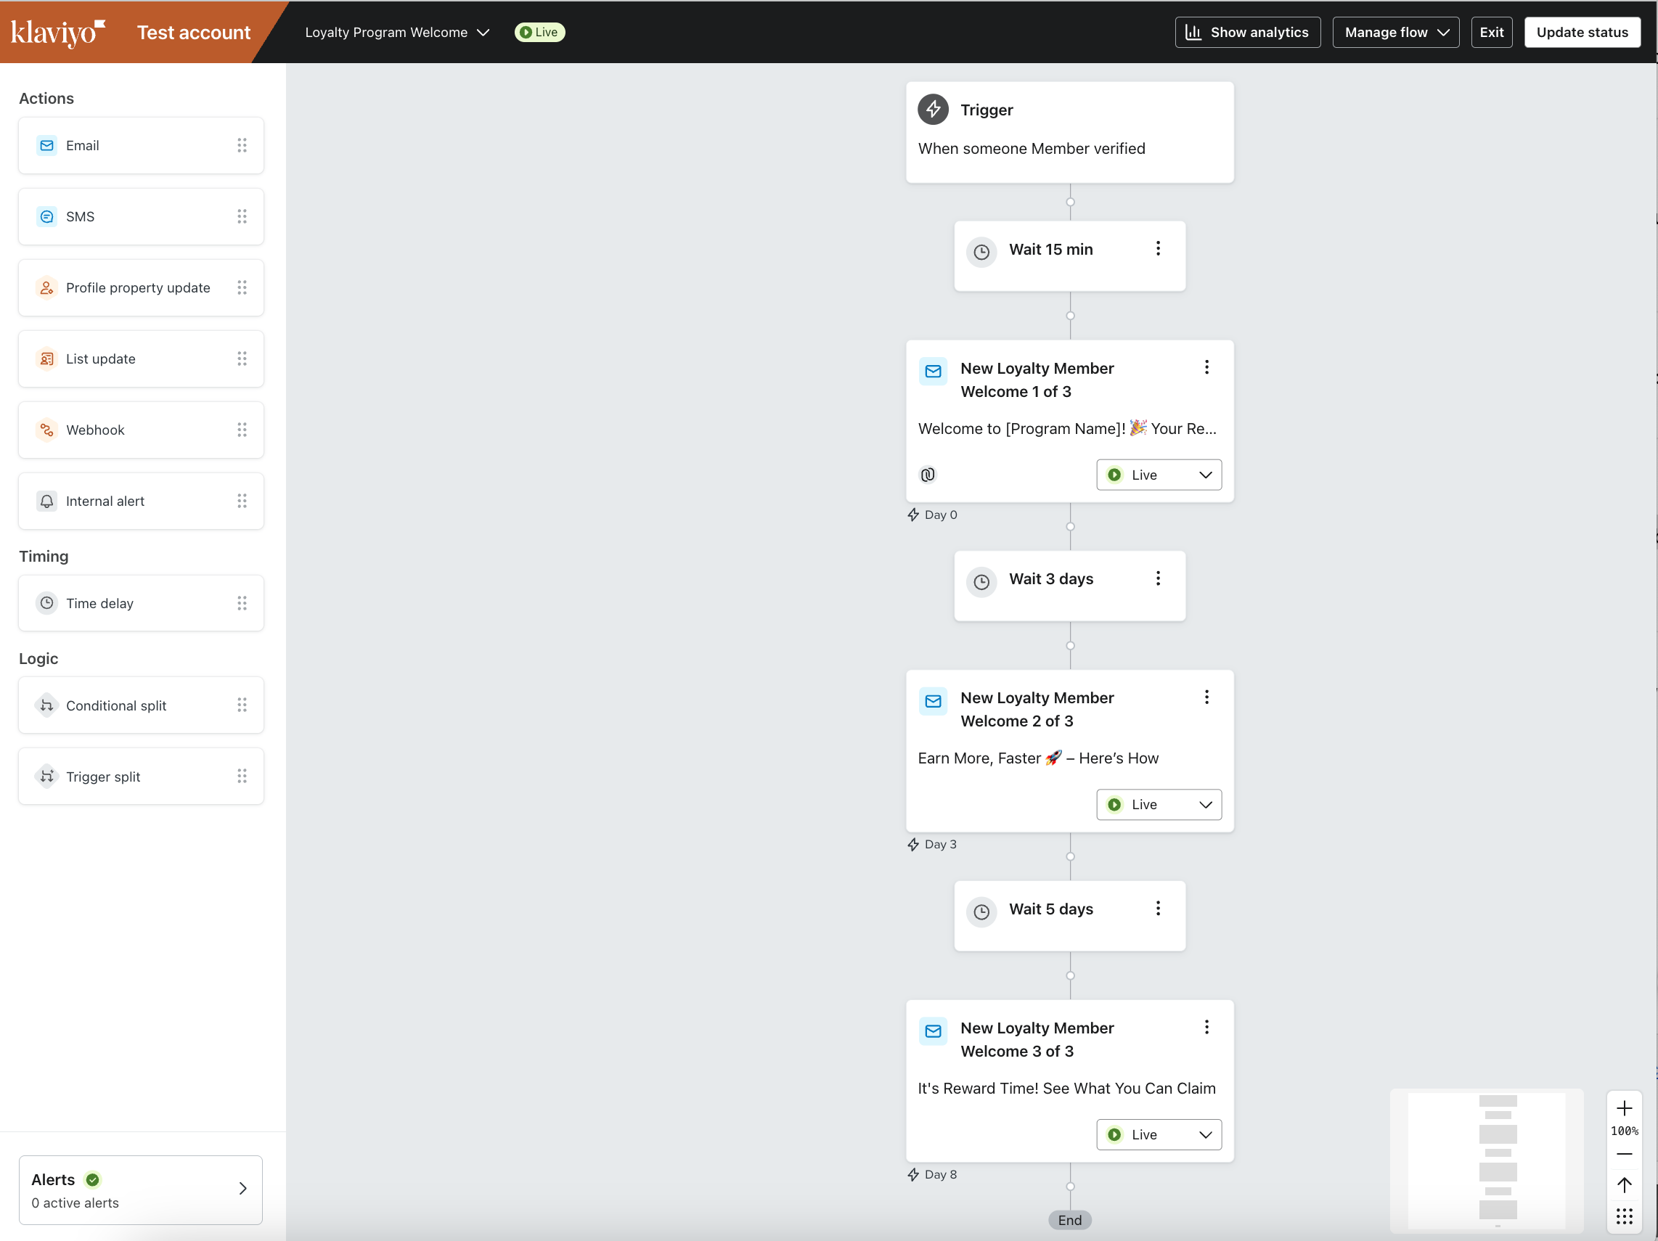
Task: Expand Loyalty Program Welcome flow name dropdown
Action: (397, 32)
